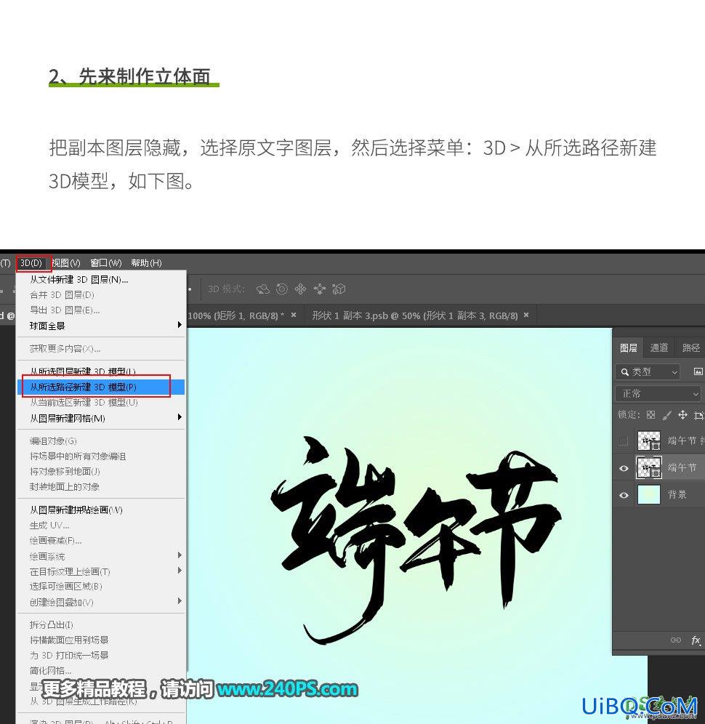Image resolution: width=705 pixels, height=724 pixels.
Task: Click the 背景 layer thumbnail
Action: pyautogui.click(x=649, y=494)
